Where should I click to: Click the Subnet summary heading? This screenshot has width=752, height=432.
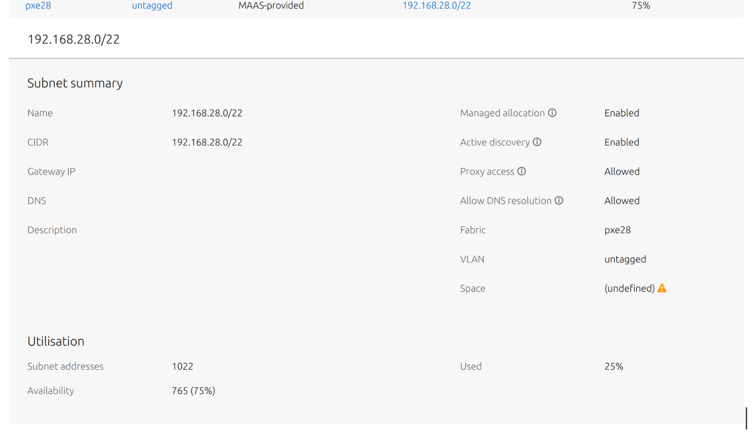75,83
